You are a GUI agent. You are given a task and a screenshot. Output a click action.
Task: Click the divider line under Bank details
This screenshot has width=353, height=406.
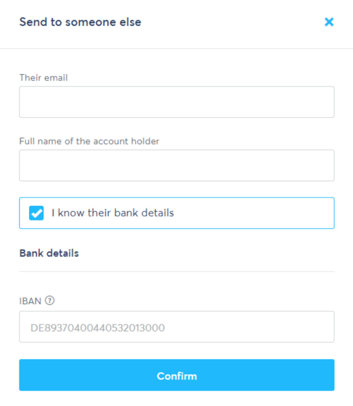177,272
